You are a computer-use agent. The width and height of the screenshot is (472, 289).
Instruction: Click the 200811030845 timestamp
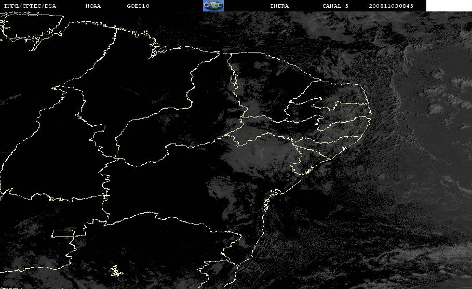(391, 6)
